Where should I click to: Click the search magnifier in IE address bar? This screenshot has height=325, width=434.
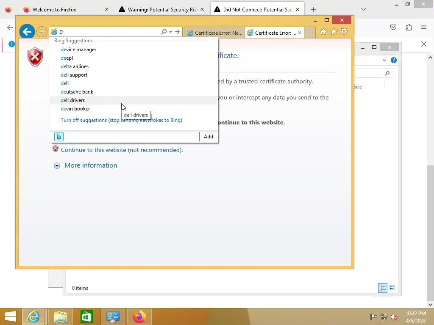point(164,32)
